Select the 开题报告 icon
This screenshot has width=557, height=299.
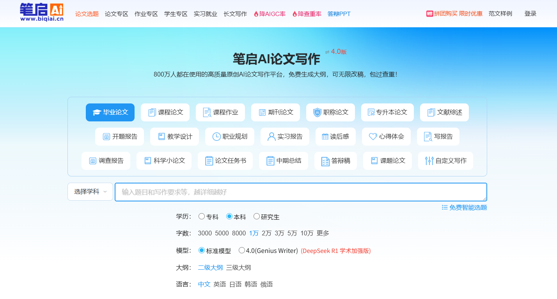coord(106,137)
